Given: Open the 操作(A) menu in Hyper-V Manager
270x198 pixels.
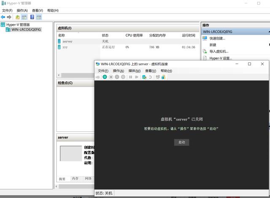Looking at the screenshot, I should click(22, 10).
